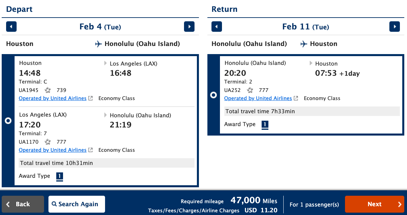Viewport: 407px width, 215px height.
Task: Open Operated by United Airlines link for UA252
Action: [258, 98]
